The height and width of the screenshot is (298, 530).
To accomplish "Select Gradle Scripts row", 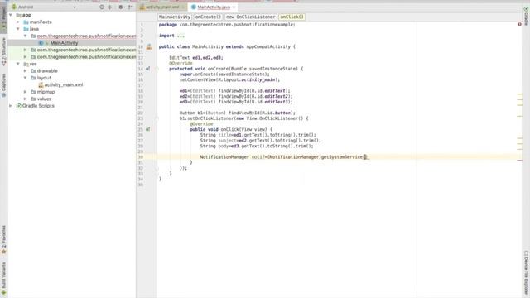I will [x=72, y=106].
